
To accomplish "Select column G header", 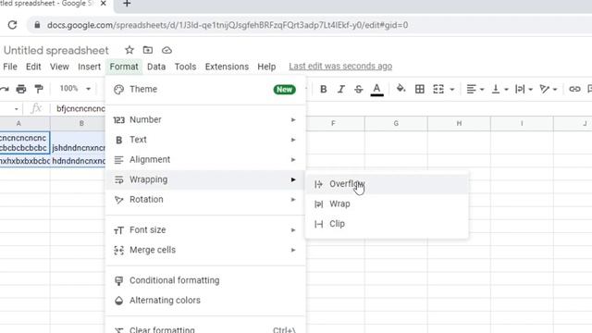I will 396,123.
